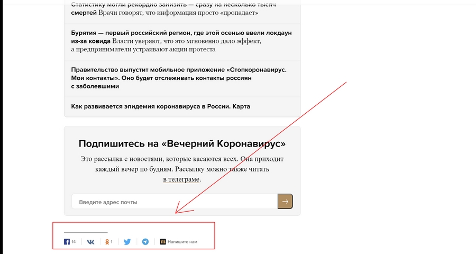Click the heading 'Подпишитесь на «Вечерний Коронавирус»'

182,143
